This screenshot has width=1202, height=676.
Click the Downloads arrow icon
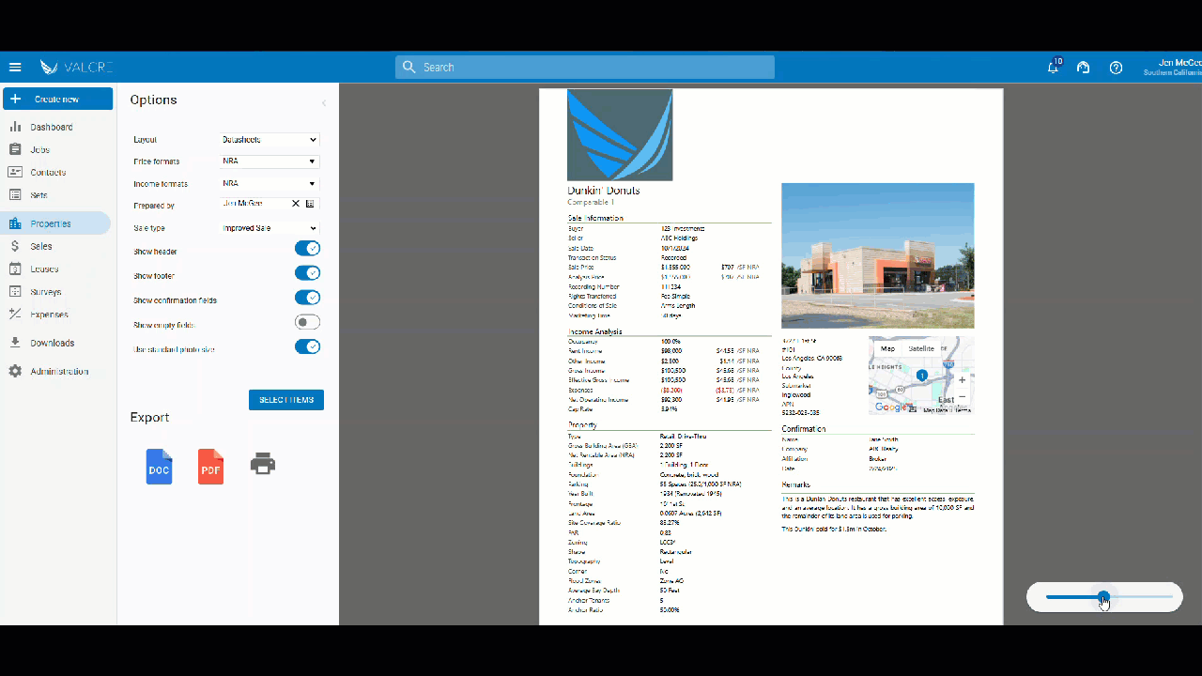[15, 343]
